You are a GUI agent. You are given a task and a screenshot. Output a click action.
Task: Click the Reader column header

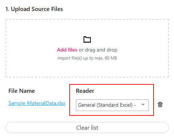click(85, 91)
